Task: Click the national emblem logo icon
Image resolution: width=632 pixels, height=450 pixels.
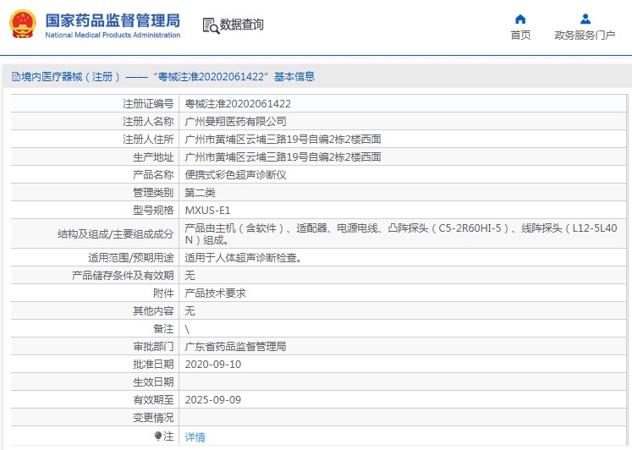Action: [23, 25]
